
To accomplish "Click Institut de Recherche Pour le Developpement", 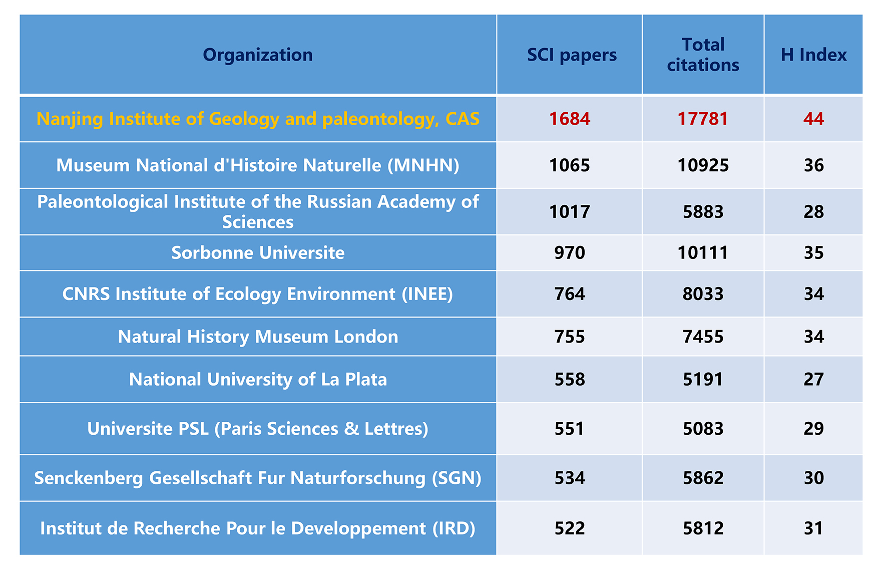I will click(x=258, y=528).
